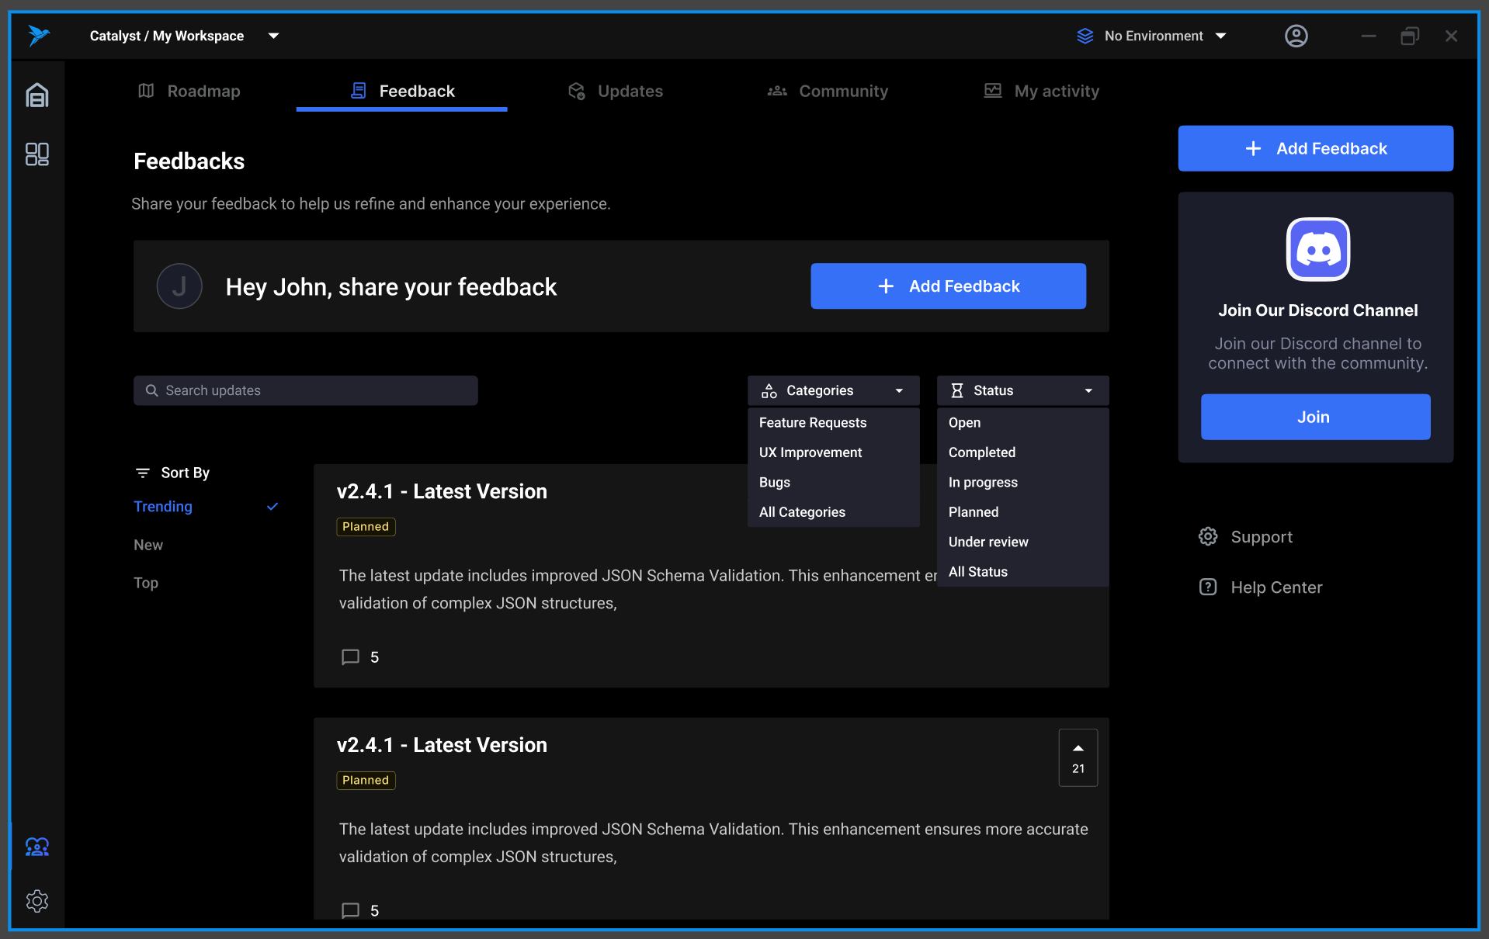The height and width of the screenshot is (939, 1489).
Task: Click the Help Center question icon
Action: (x=1207, y=587)
